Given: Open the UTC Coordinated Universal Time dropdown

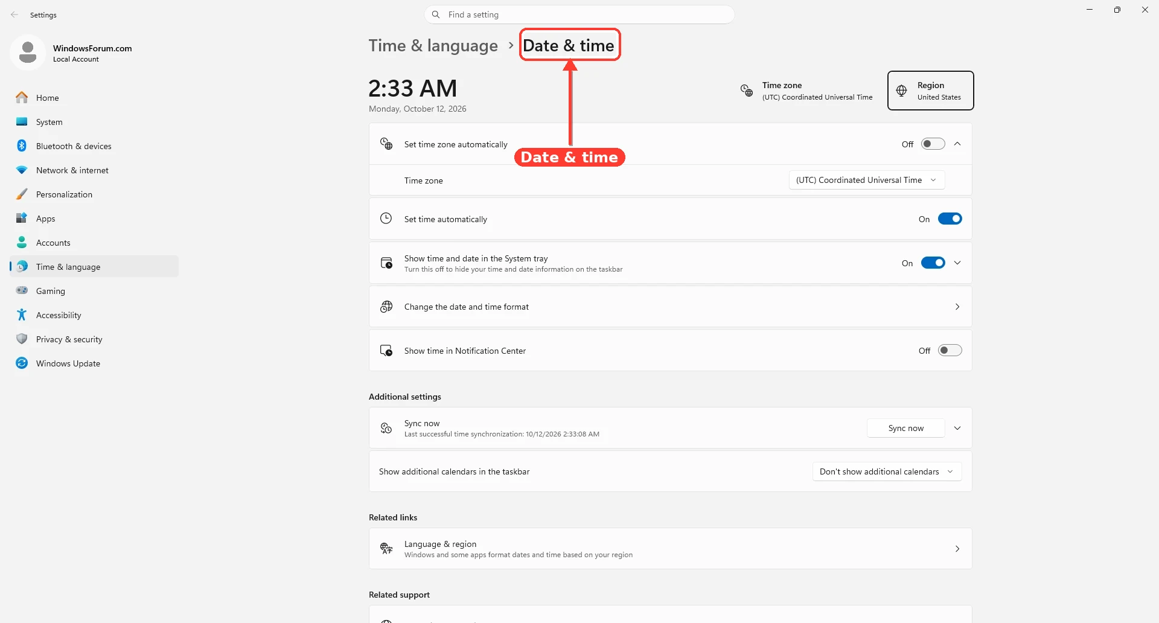Looking at the screenshot, I should (867, 180).
